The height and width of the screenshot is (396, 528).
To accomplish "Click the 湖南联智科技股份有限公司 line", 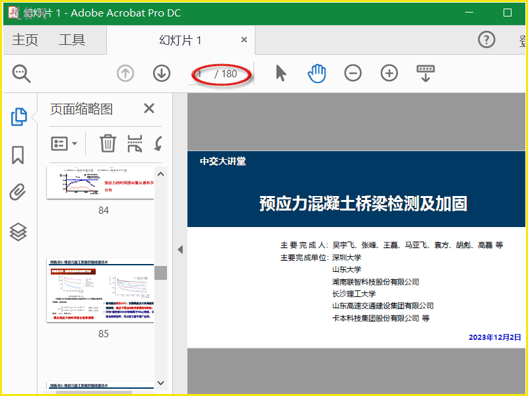I will 376,282.
